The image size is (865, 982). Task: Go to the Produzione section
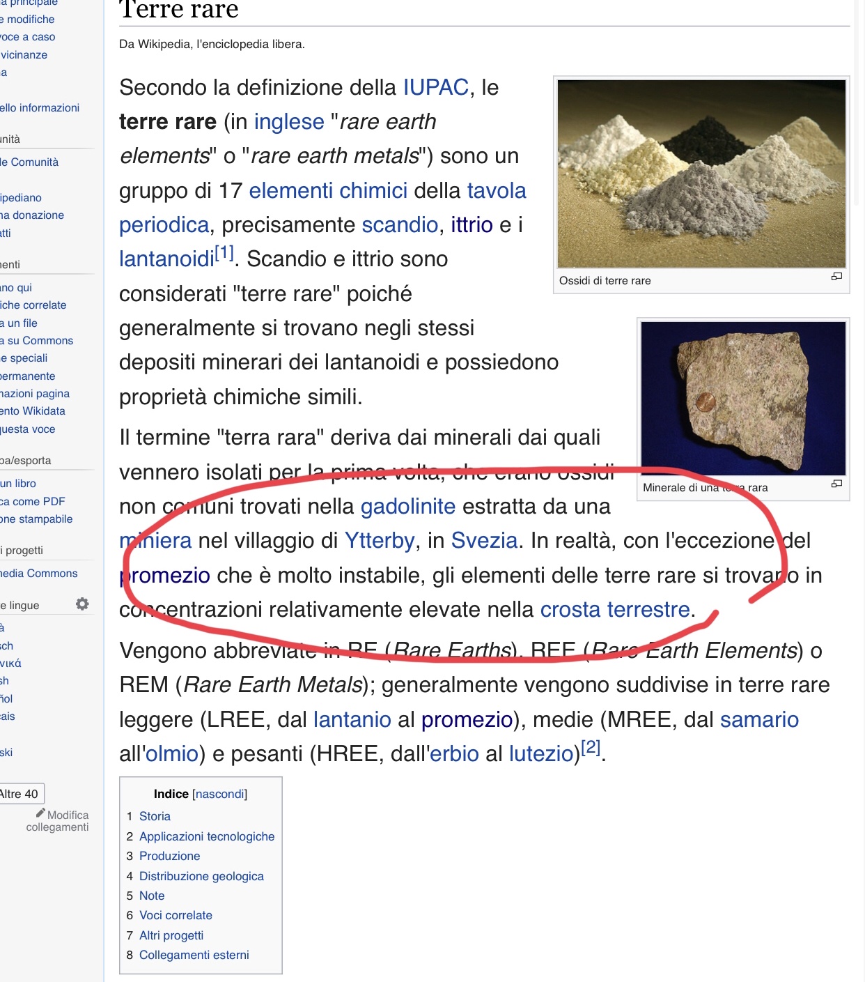169,856
